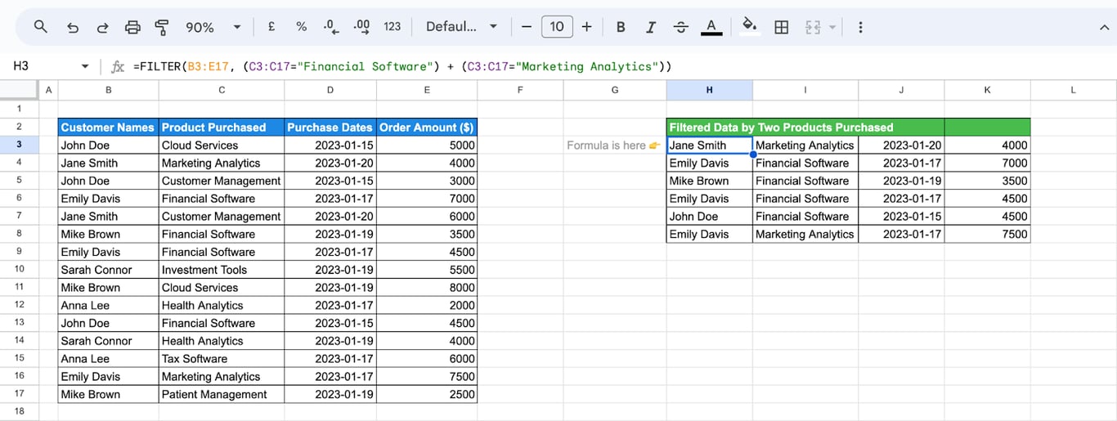The width and height of the screenshot is (1117, 421).
Task: Click John Doe in the filtered results
Action: click(709, 216)
